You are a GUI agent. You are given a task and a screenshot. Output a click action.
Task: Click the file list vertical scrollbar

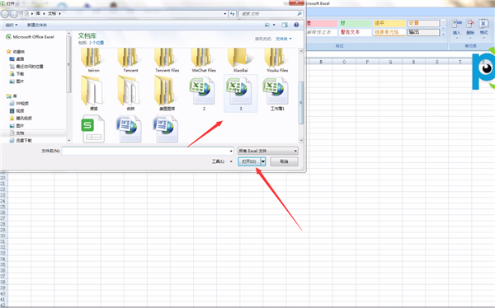301,96
